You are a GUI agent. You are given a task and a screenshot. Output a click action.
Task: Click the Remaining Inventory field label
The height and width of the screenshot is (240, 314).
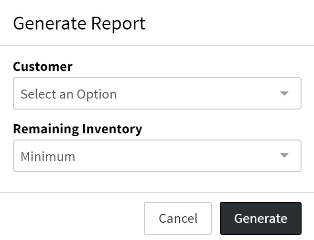[77, 129]
